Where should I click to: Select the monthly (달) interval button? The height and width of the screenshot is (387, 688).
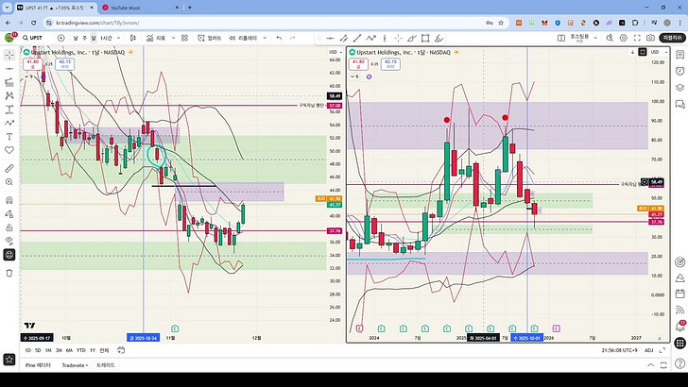(x=93, y=38)
